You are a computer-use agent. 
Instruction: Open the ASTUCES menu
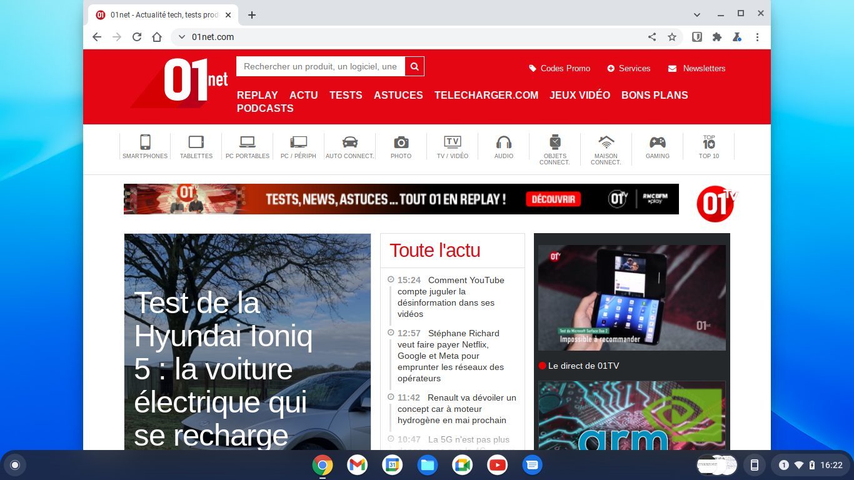pos(398,95)
